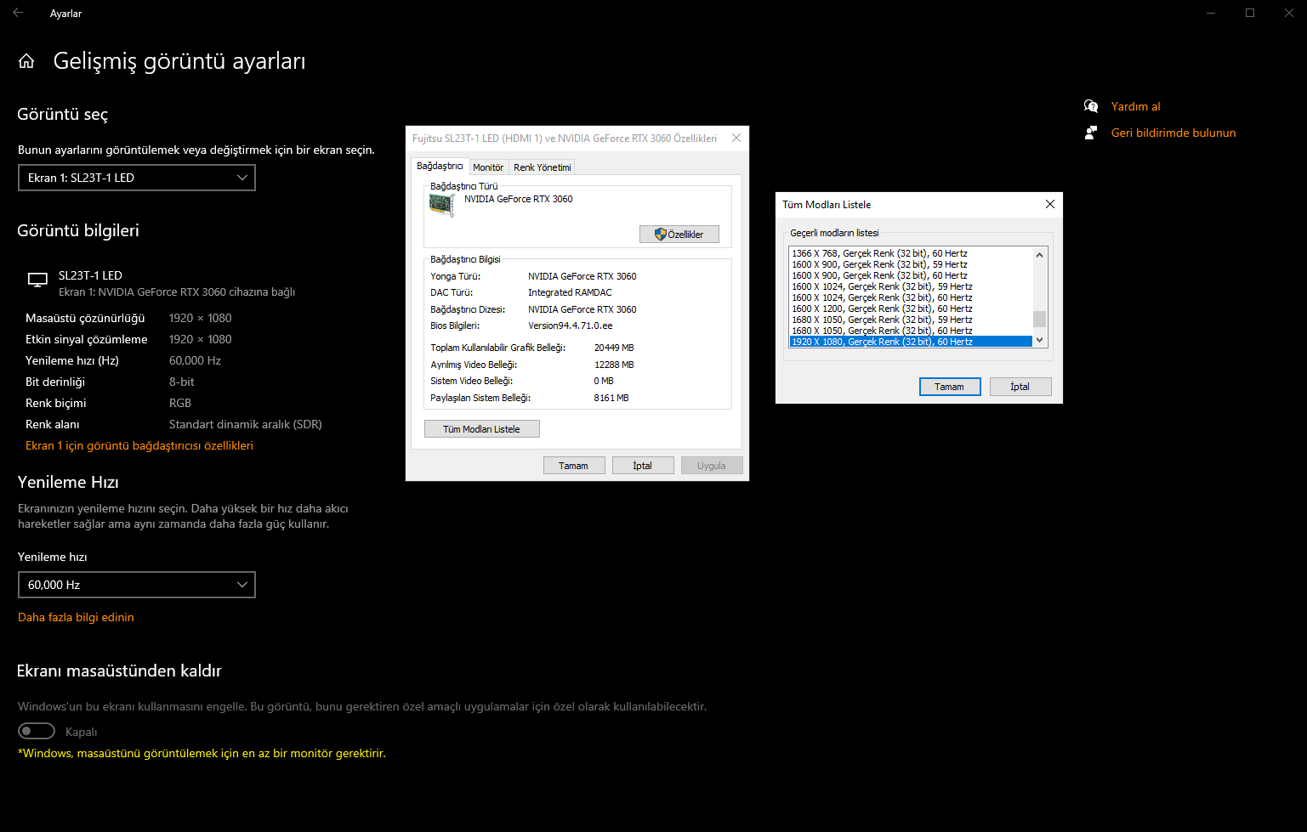The width and height of the screenshot is (1307, 832).
Task: Select 1366 X 768, 60 Hertz mode
Action: (x=911, y=253)
